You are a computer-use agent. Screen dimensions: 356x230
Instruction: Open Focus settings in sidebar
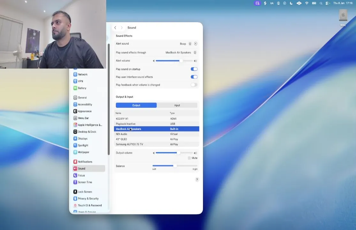[x=79, y=175]
